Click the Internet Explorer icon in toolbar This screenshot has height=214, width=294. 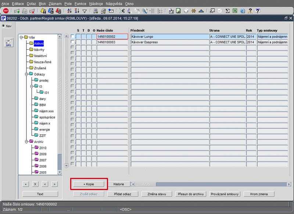(x=243, y=11)
